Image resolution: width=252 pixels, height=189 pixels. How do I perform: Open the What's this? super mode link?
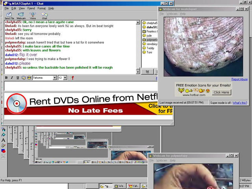tap(240, 103)
